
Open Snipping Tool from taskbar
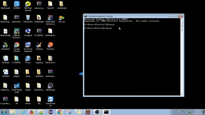pos(69,112)
